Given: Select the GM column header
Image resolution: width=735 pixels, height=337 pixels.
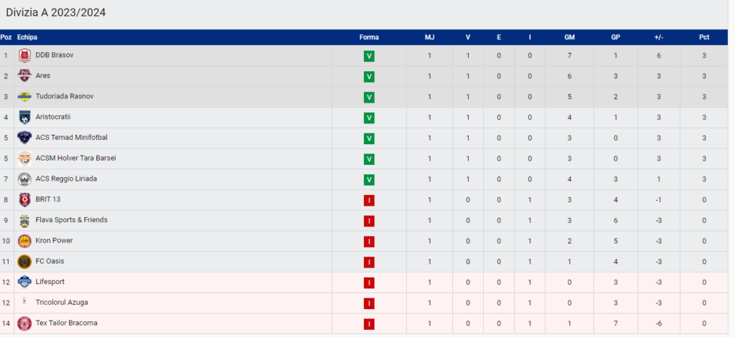Looking at the screenshot, I should click(569, 37).
